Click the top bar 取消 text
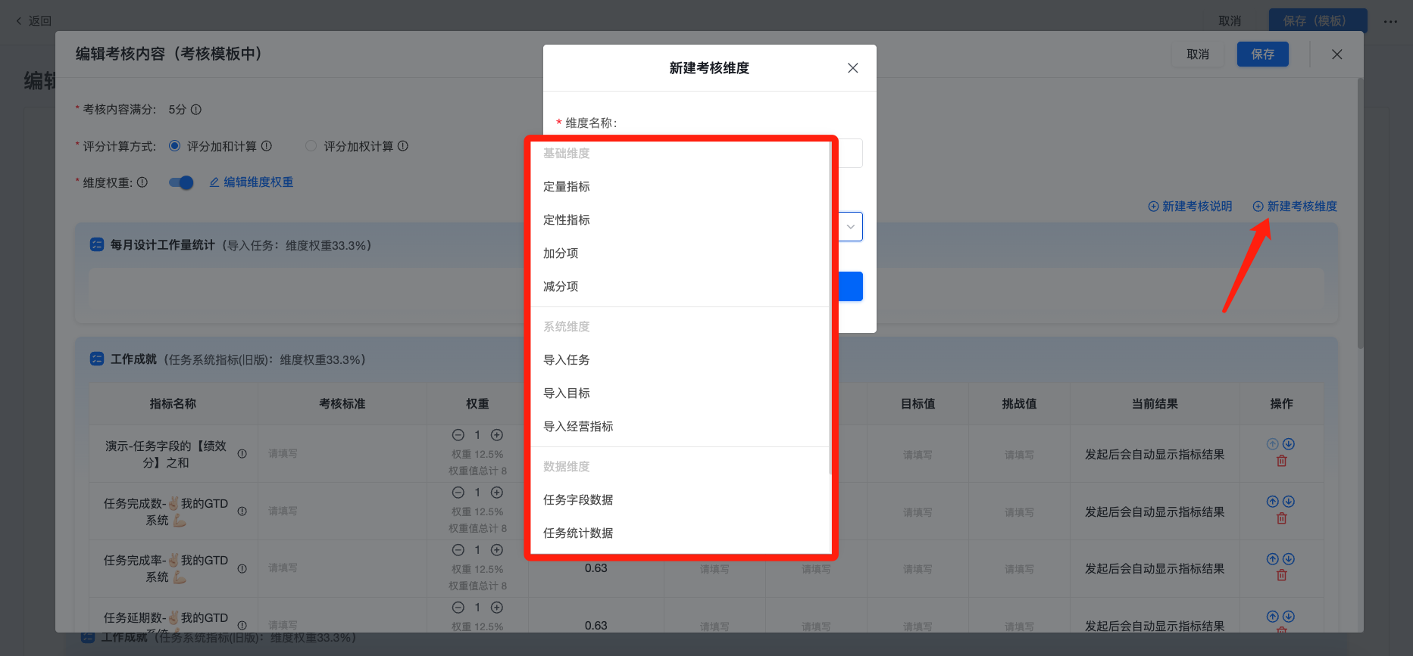Screen dimensions: 1413x656 1230,21
